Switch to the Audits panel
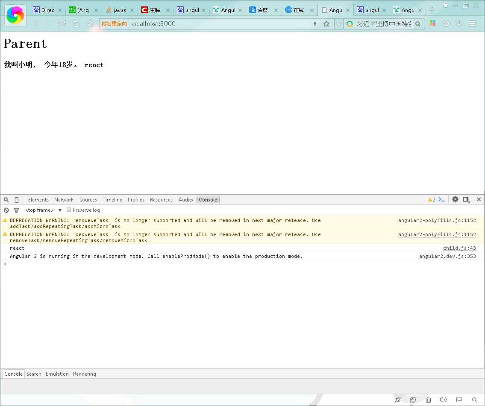Image resolution: width=485 pixels, height=406 pixels. pos(185,200)
